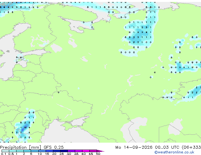Click the '(06+333' forecast offset text
Screen dimensions: 201x155
(191, 147)
